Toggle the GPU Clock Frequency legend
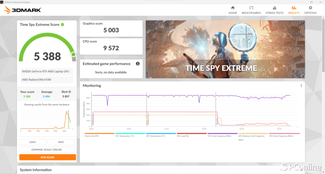The height and width of the screenshot is (174, 325). click(284, 135)
